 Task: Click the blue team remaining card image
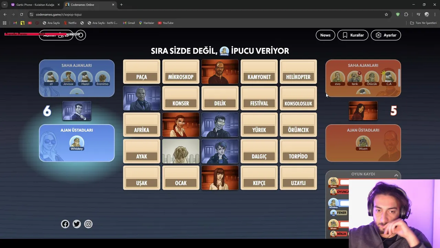77,111
